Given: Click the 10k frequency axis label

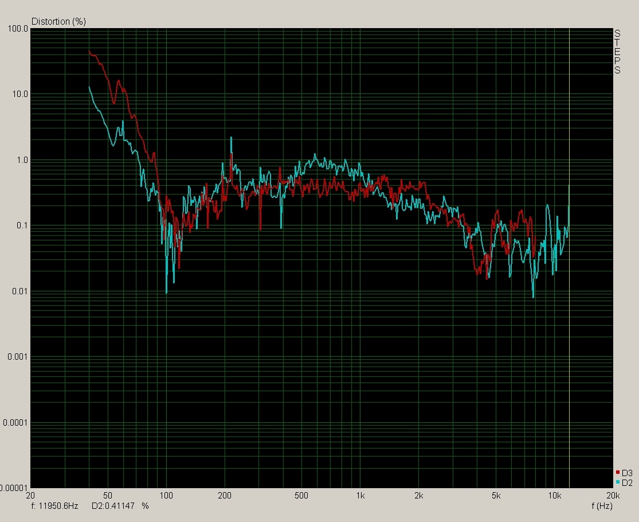Looking at the screenshot, I should (x=554, y=496).
